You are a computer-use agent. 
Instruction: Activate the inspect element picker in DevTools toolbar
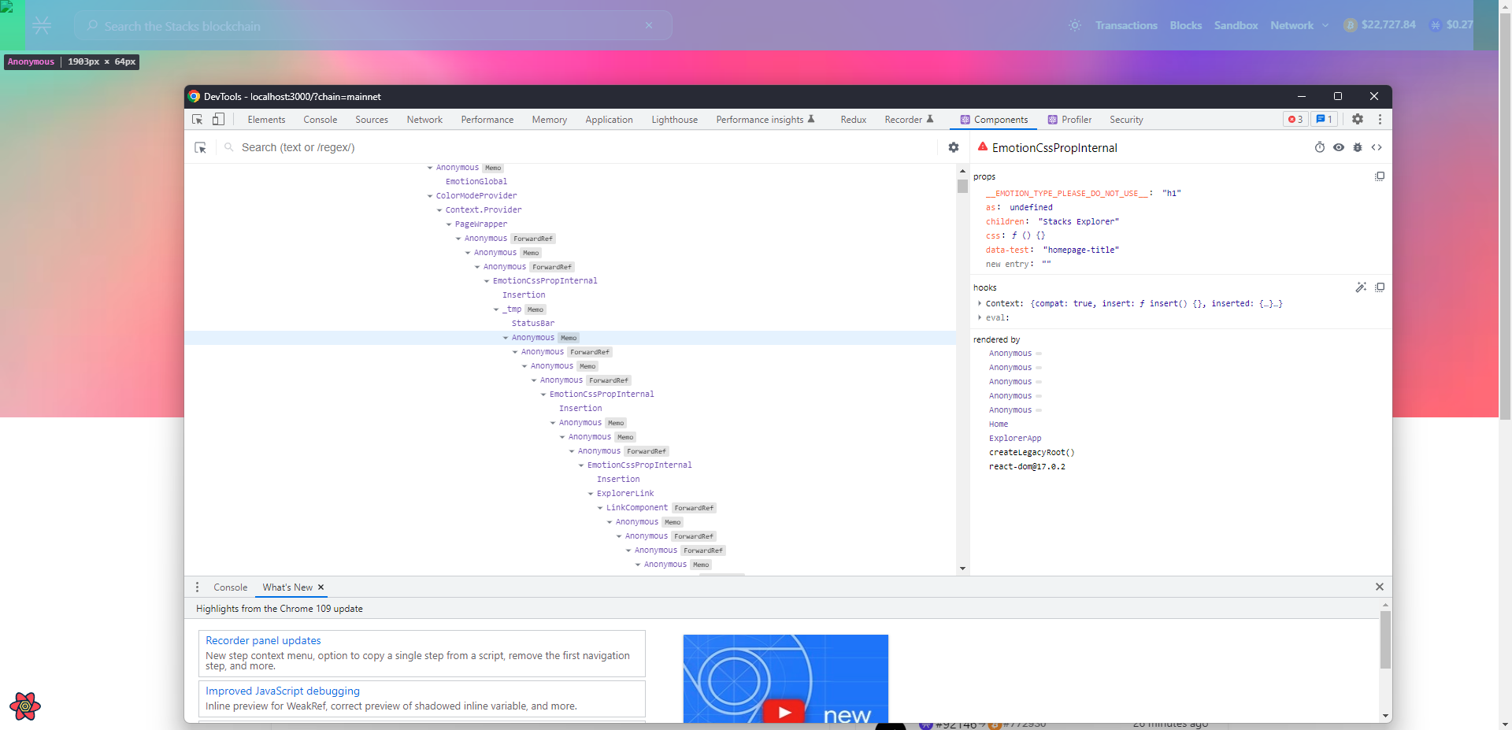(198, 120)
